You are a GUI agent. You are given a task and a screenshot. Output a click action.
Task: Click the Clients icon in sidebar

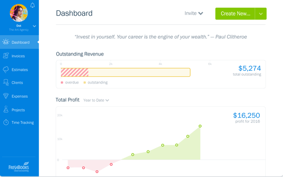coord(6,83)
